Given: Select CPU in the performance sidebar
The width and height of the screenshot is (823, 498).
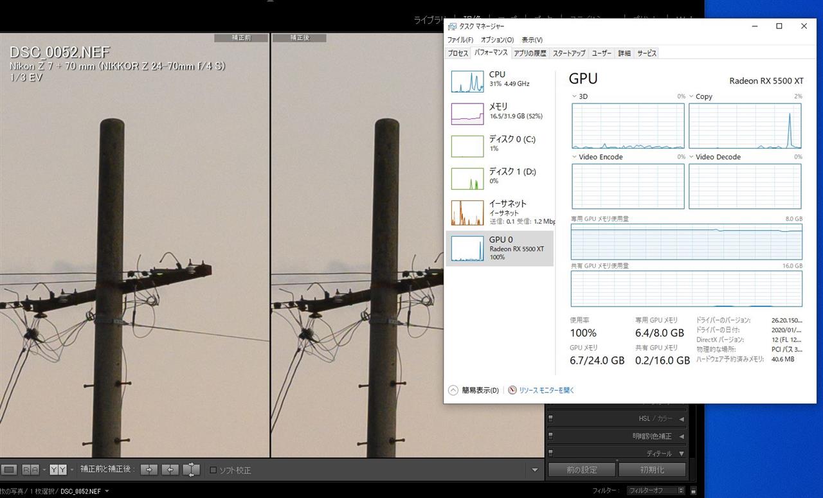Looking at the screenshot, I should point(500,81).
